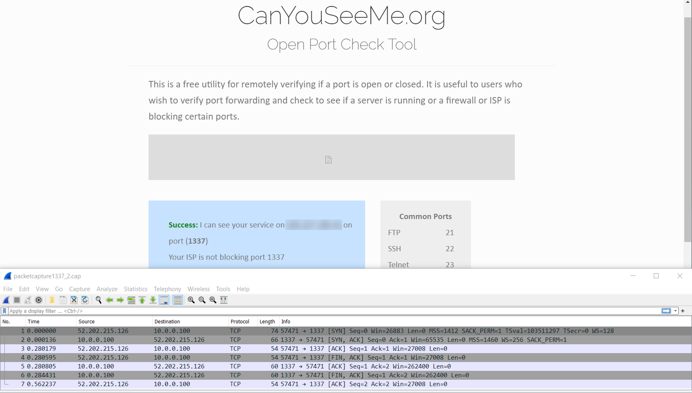Open the Statistics menu
The image size is (692, 393).
tap(136, 289)
